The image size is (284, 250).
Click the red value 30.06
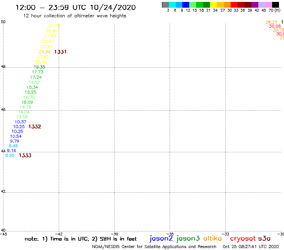(275, 26)
